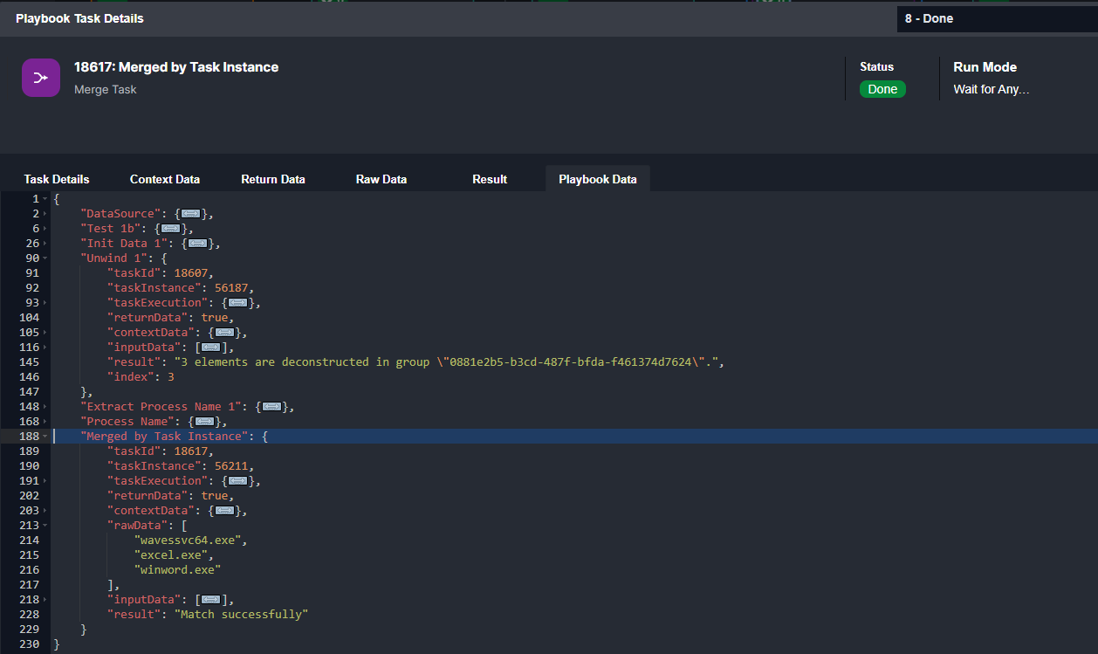
Task: Expand taskExecution fold arrow on line 191
Action: (x=45, y=481)
